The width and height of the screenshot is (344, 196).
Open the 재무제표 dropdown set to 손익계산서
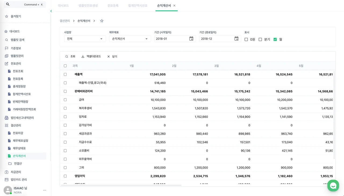130,39
